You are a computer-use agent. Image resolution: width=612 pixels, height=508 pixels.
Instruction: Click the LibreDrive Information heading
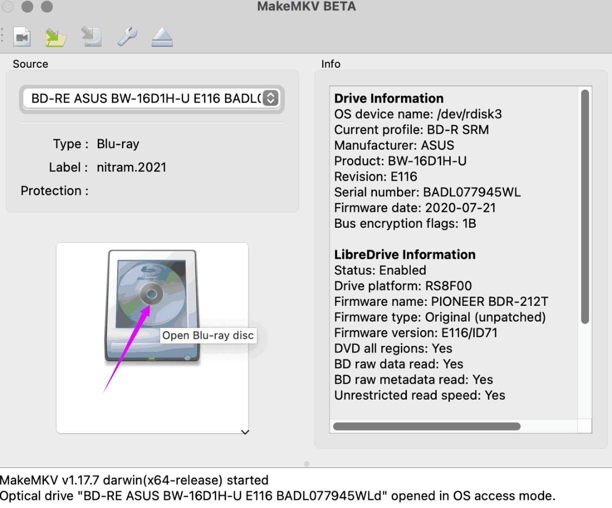[405, 254]
